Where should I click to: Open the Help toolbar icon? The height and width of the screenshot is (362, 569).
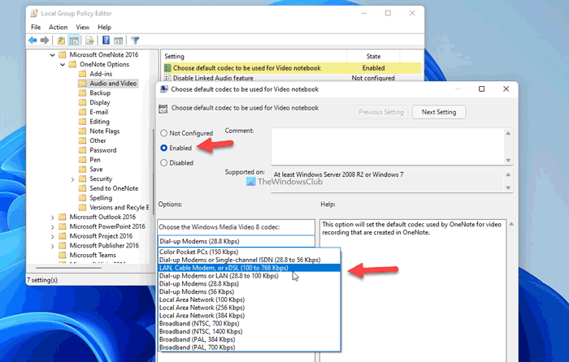tap(106, 41)
